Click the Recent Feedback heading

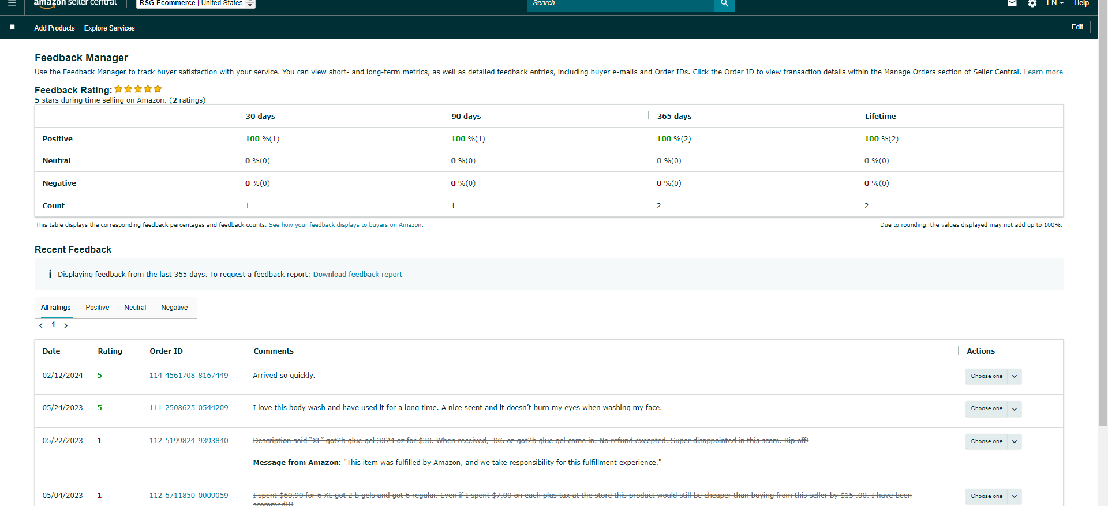73,250
